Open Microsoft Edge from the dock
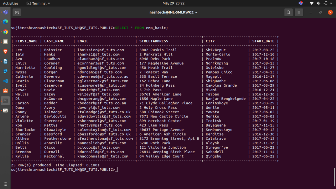Screen dimensions: 336x189 pyautogui.click(x=5, y=22)
